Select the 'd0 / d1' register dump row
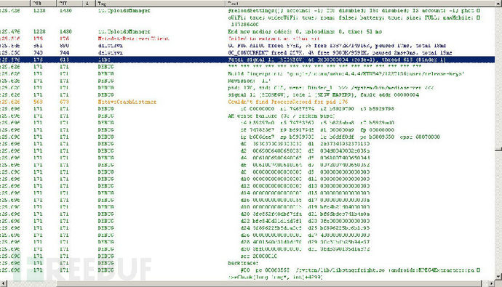This screenshot has height=287, width=502. [x=247, y=144]
